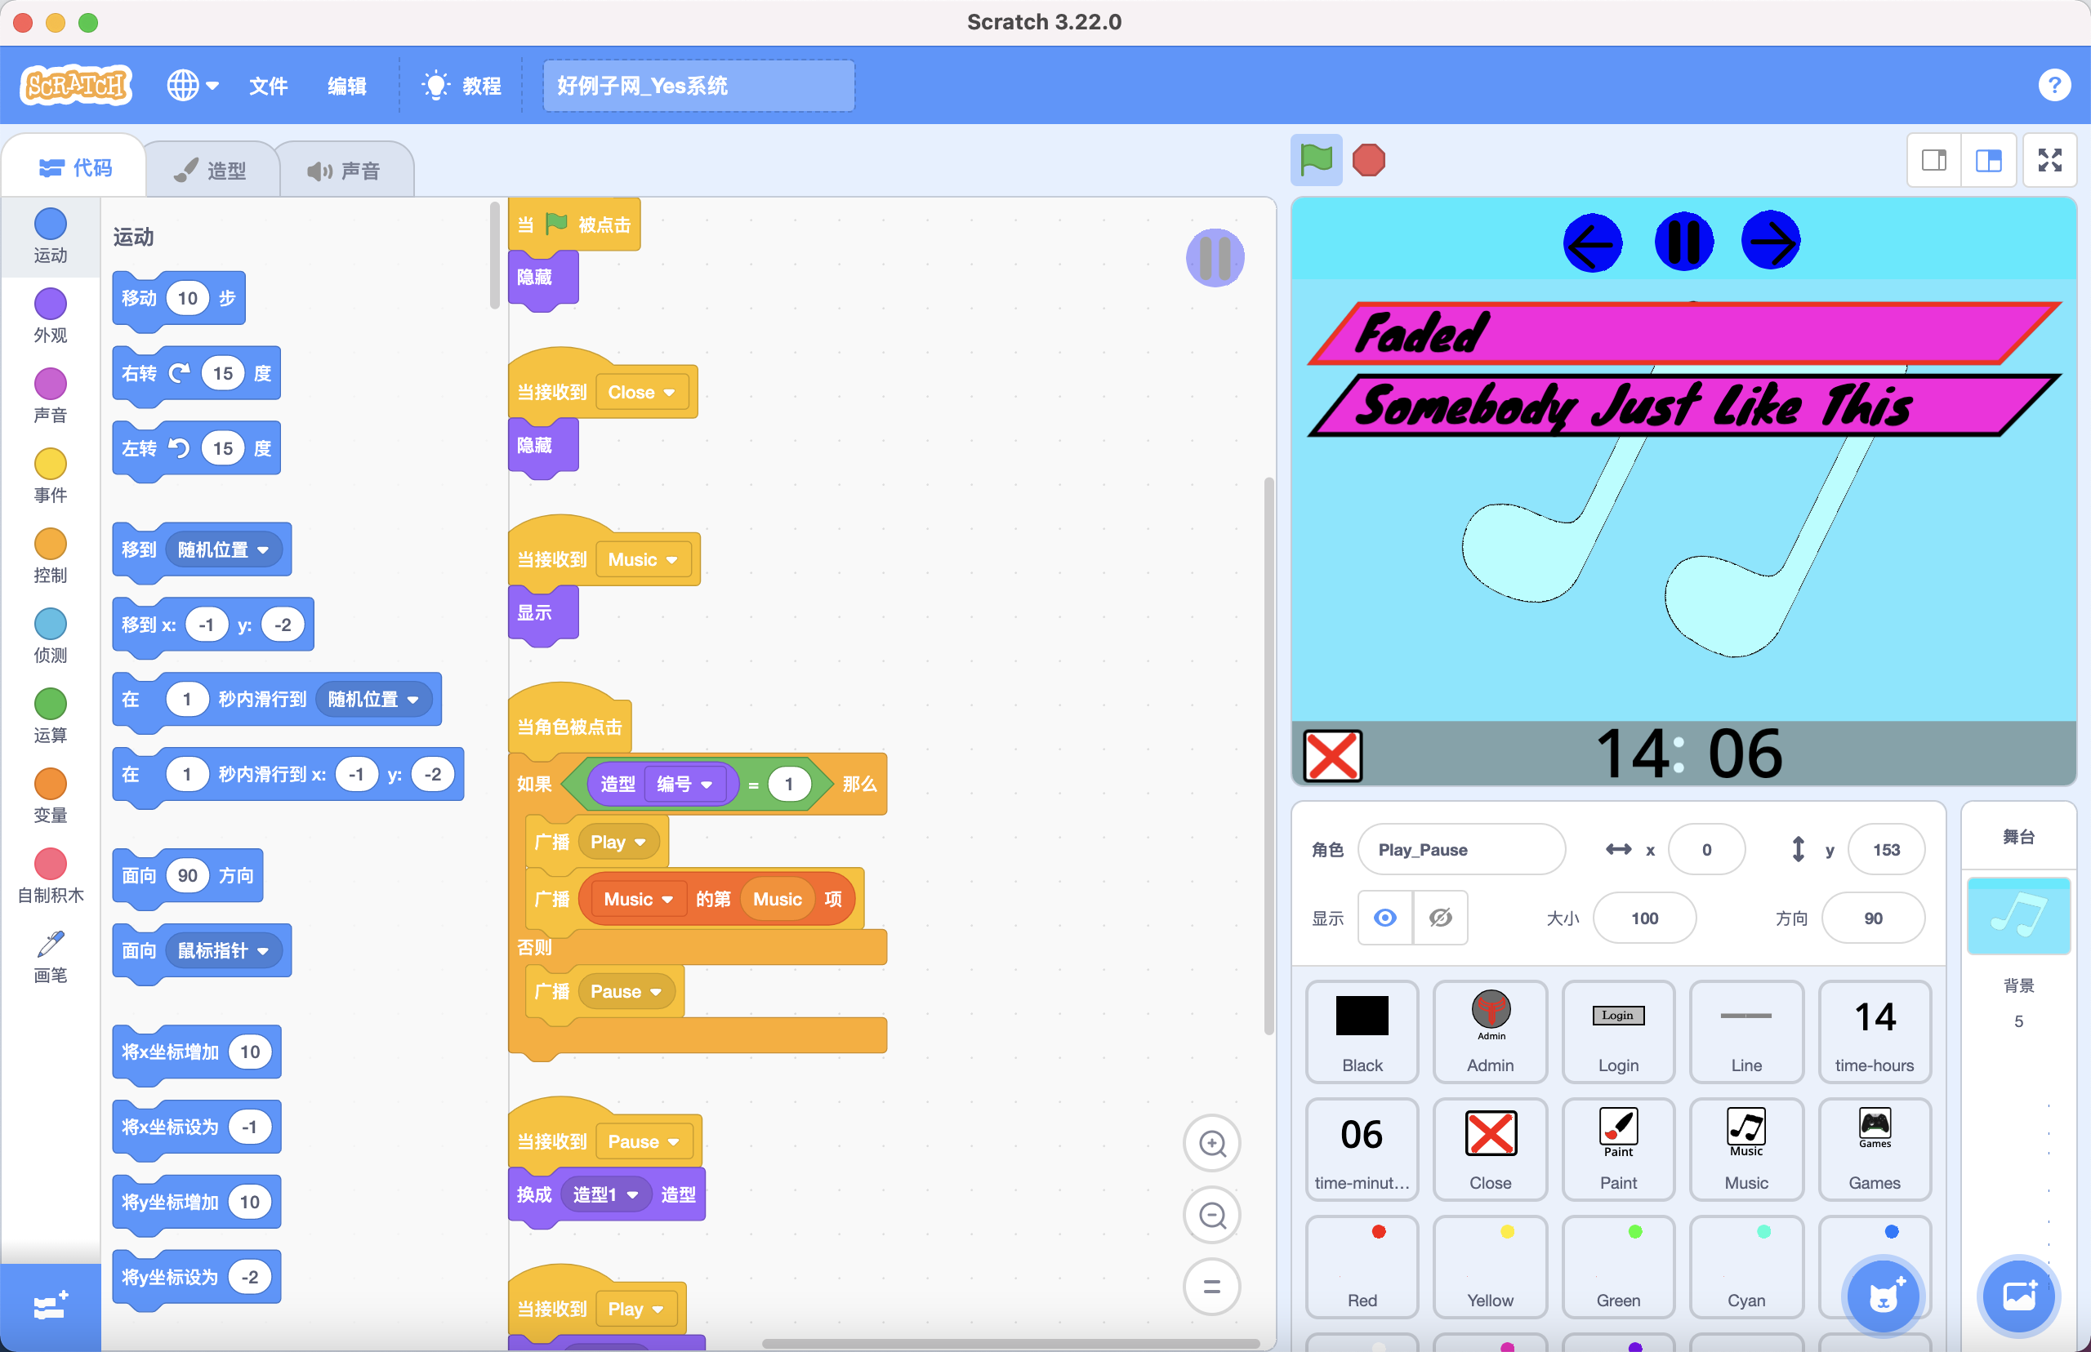Open the 造型1 costume dropdown
Image resolution: width=2091 pixels, height=1352 pixels.
[x=605, y=1194]
